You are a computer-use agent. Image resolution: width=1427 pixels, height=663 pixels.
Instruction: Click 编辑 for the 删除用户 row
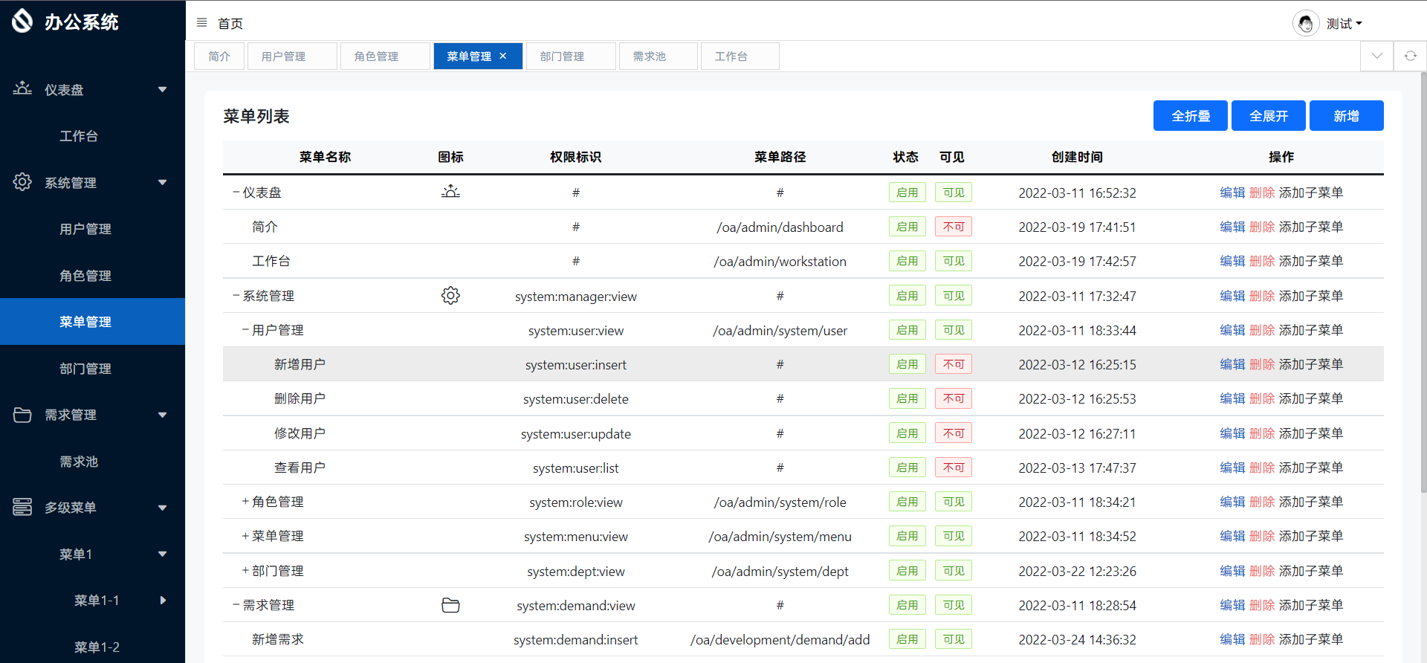[x=1232, y=398]
